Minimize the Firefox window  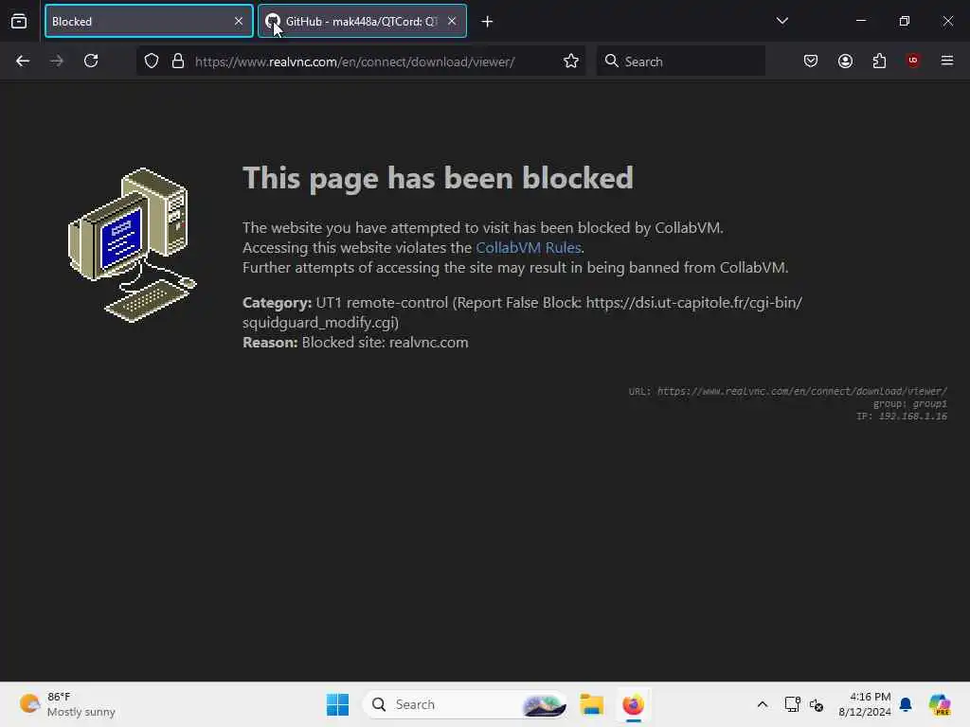(x=860, y=21)
